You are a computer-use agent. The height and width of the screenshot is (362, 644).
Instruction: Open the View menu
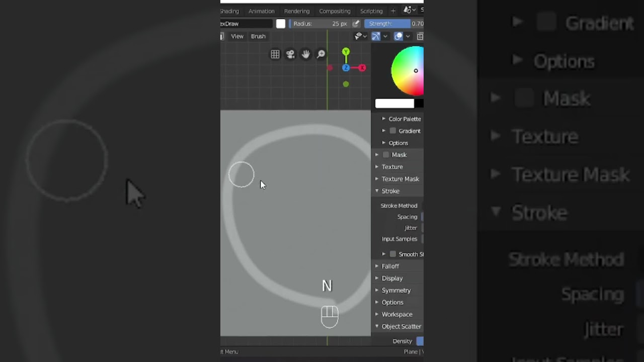point(237,36)
